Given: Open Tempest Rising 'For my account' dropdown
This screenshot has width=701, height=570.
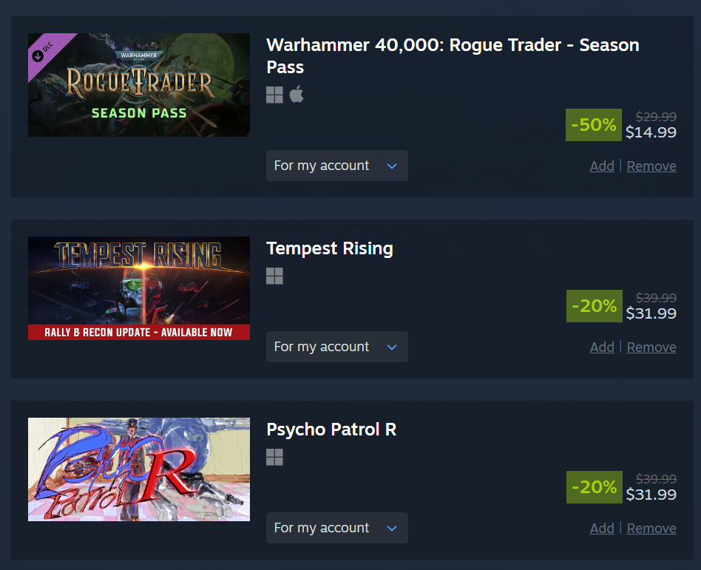Looking at the screenshot, I should pos(337,347).
